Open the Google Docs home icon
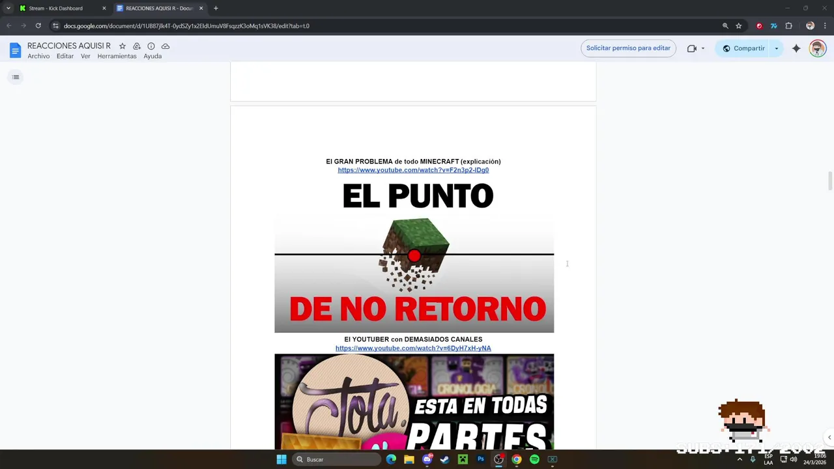 pyautogui.click(x=15, y=50)
